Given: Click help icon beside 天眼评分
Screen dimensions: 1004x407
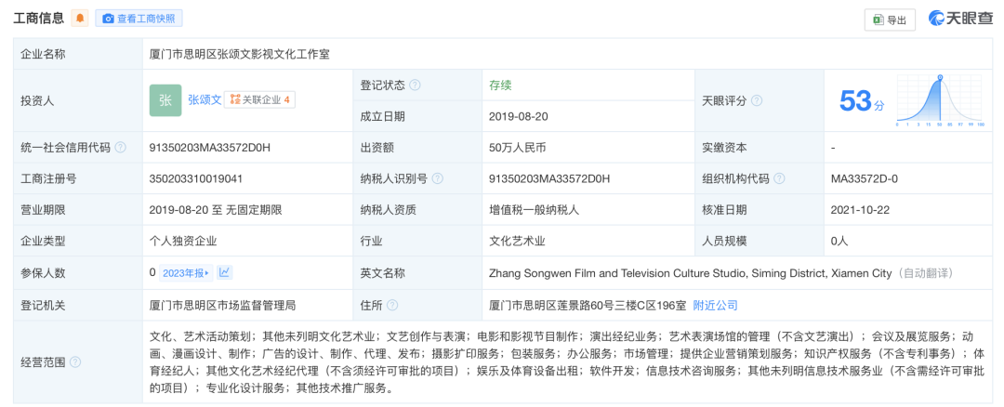Looking at the screenshot, I should pos(757,100).
